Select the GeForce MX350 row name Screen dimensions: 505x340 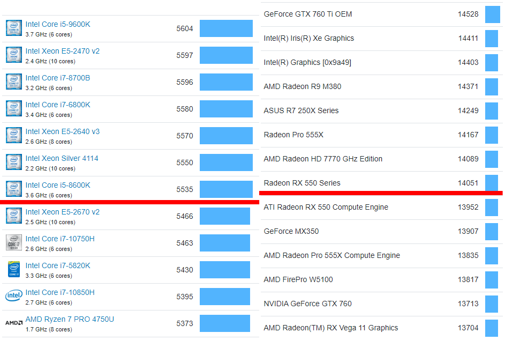291,231
